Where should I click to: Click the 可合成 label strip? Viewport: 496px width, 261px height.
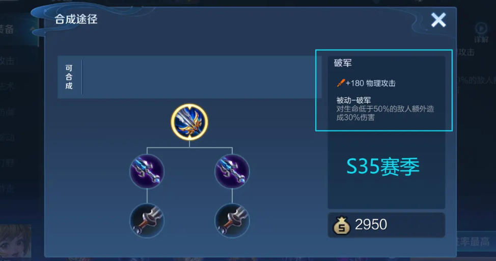coord(69,77)
